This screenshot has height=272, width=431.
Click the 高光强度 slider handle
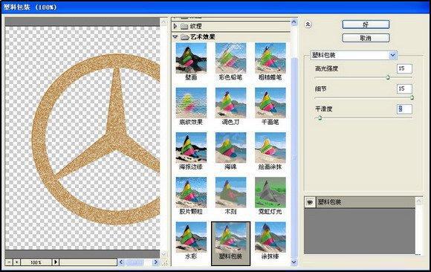388,77
